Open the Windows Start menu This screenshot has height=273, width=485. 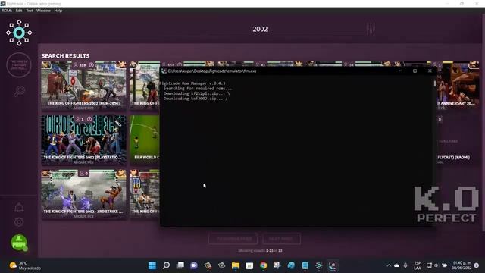pyautogui.click(x=152, y=265)
